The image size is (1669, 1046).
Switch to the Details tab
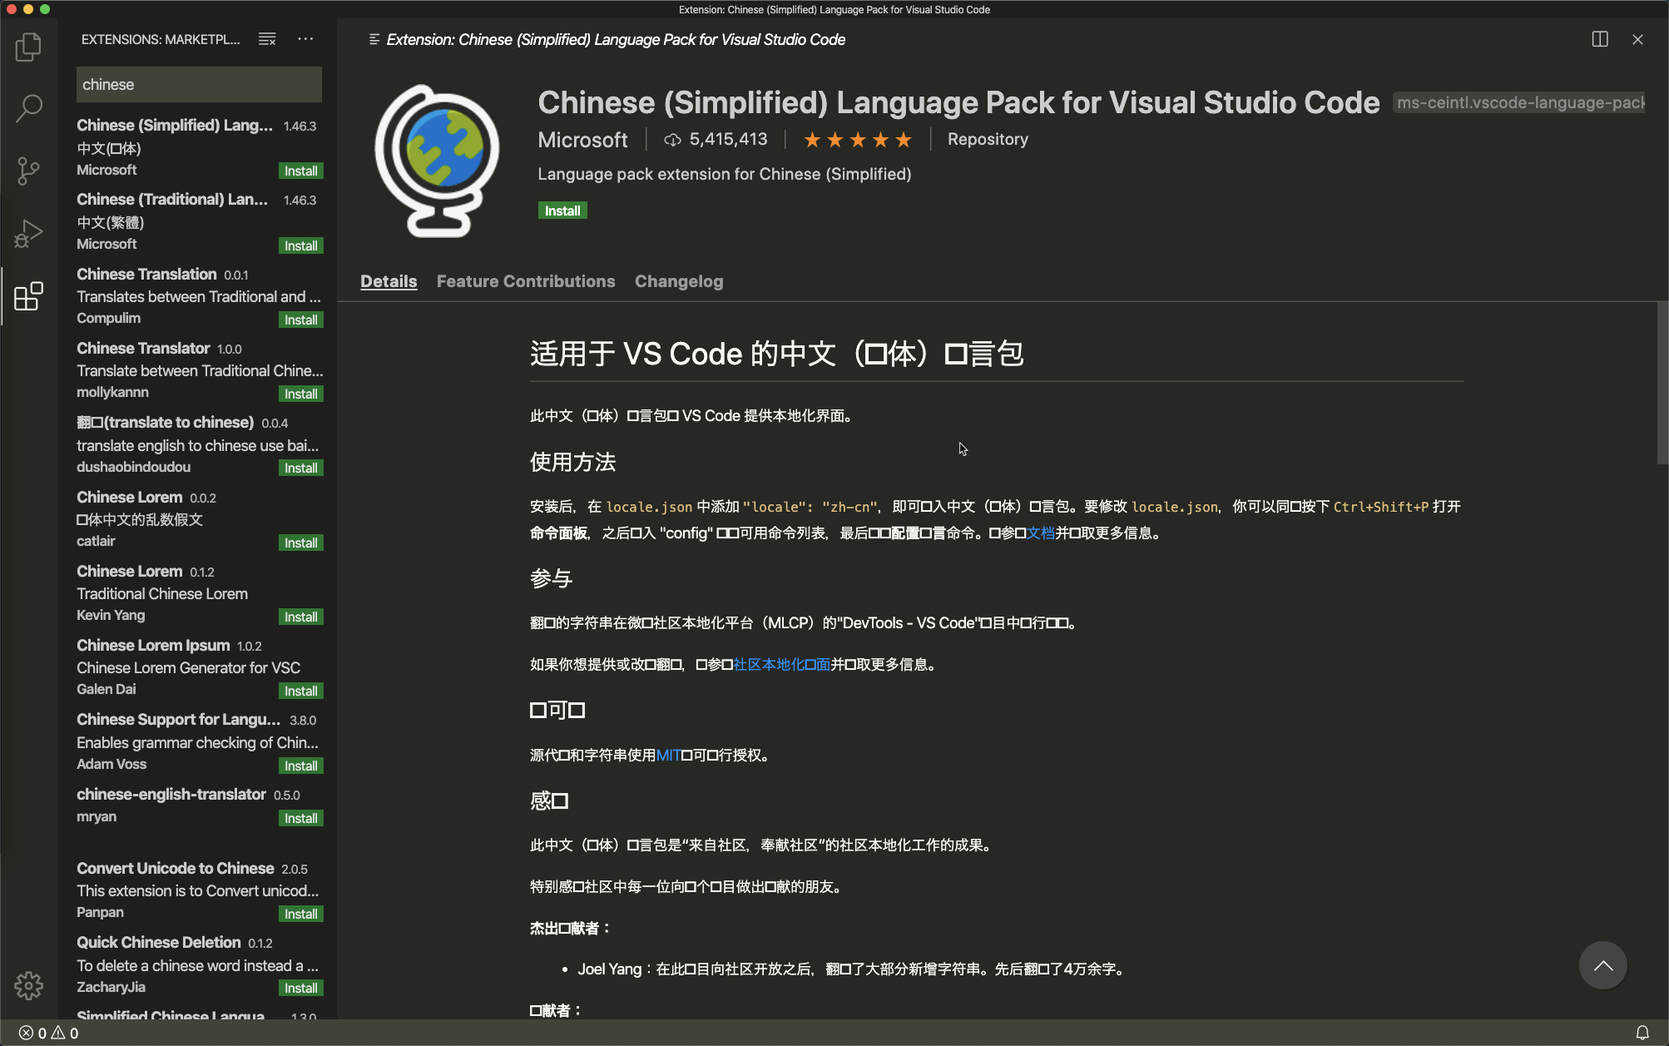coord(389,281)
